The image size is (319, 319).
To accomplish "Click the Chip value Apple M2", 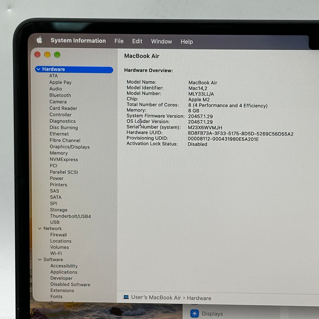I will (199, 99).
